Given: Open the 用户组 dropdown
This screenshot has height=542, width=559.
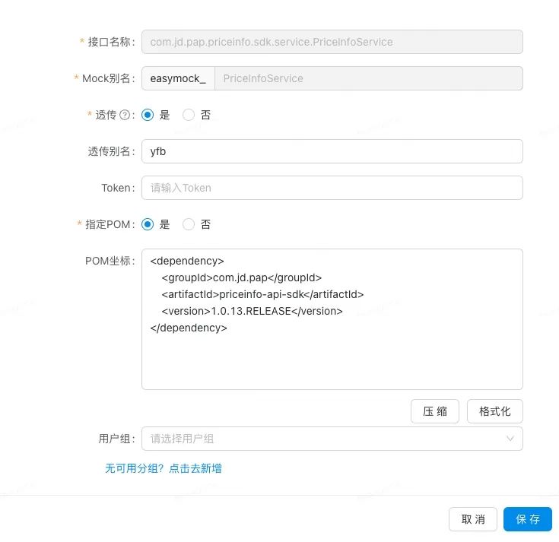Looking at the screenshot, I should pyautogui.click(x=332, y=439).
